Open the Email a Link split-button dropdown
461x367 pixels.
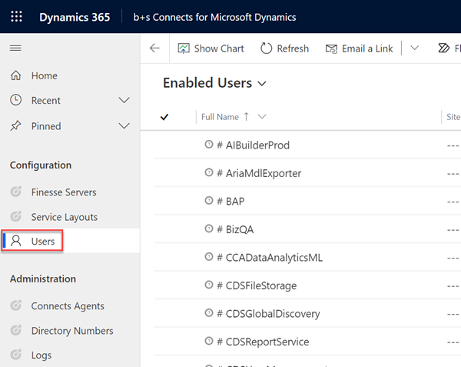click(x=414, y=48)
